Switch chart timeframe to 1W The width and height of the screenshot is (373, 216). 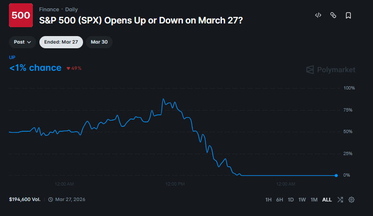pyautogui.click(x=302, y=200)
